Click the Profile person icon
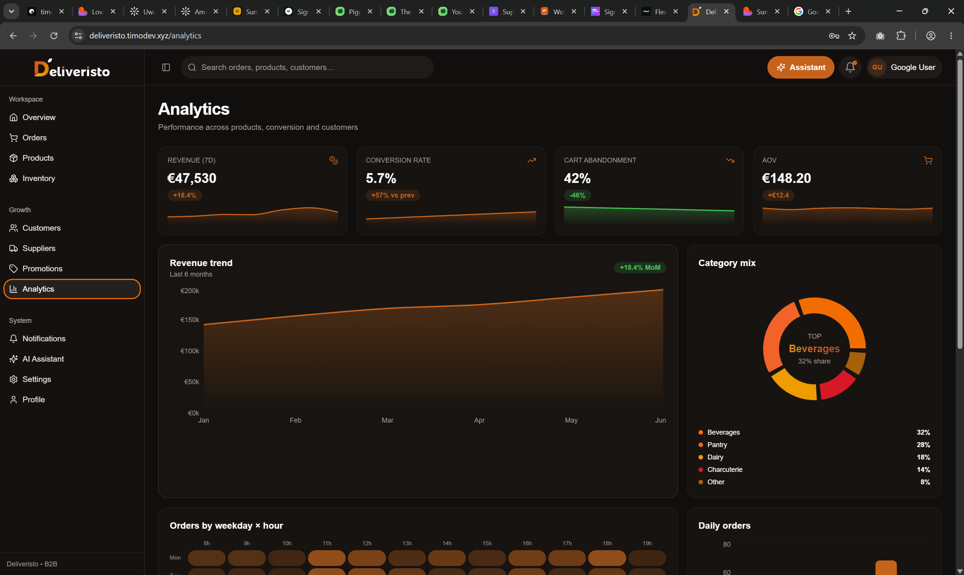The height and width of the screenshot is (575, 964). pos(14,400)
